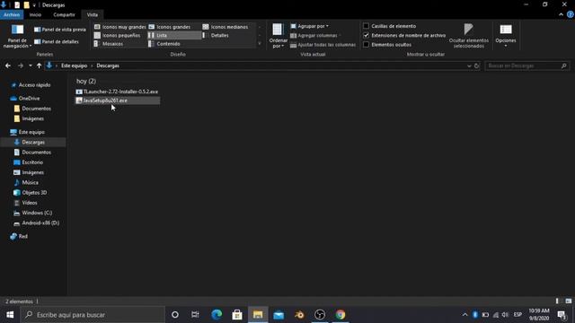The image size is (575, 323).
Task: Toggle the Panel de vista previa
Action: click(60, 30)
